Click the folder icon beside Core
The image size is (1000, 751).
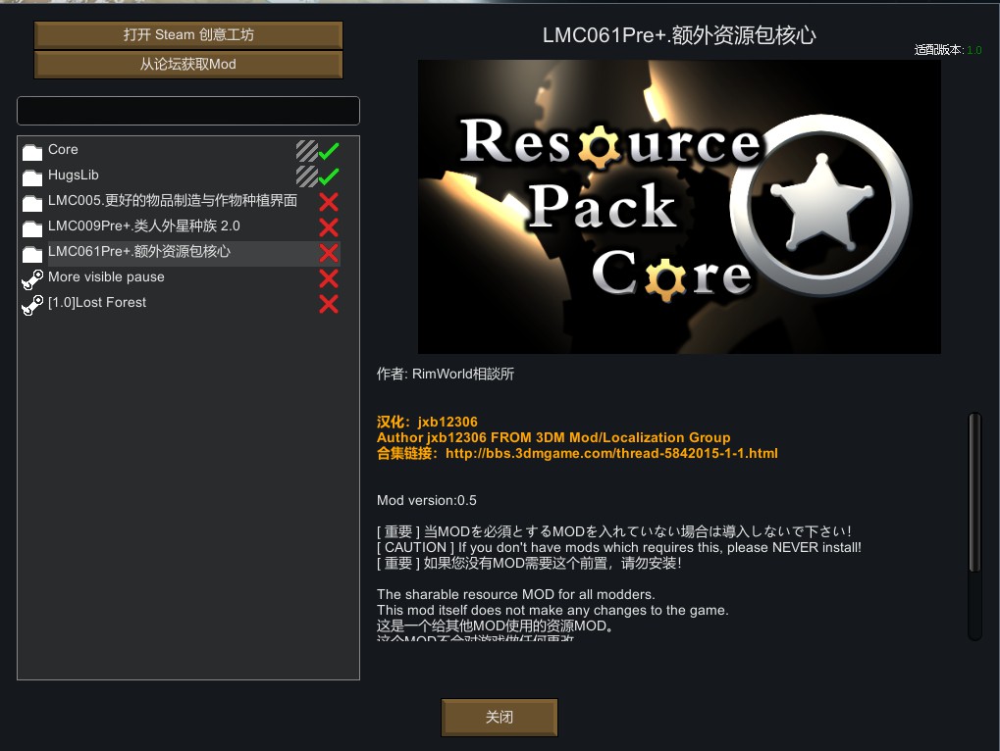click(32, 151)
